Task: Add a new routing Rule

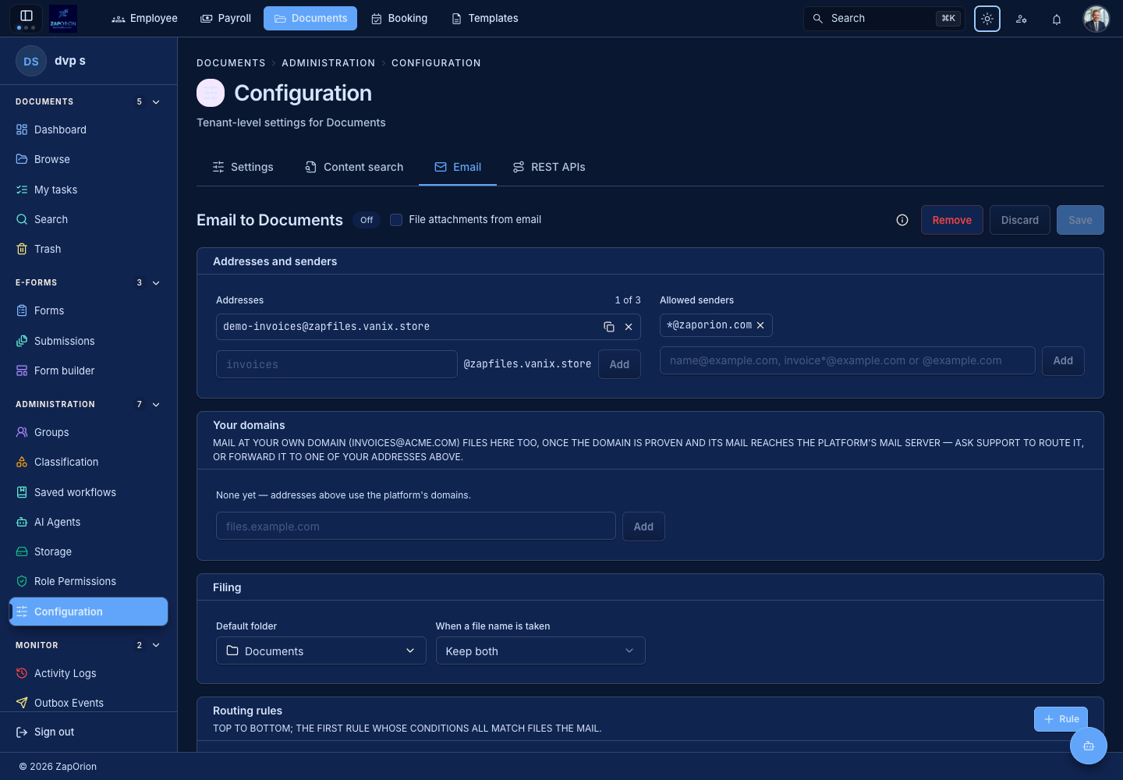Action: click(1061, 719)
